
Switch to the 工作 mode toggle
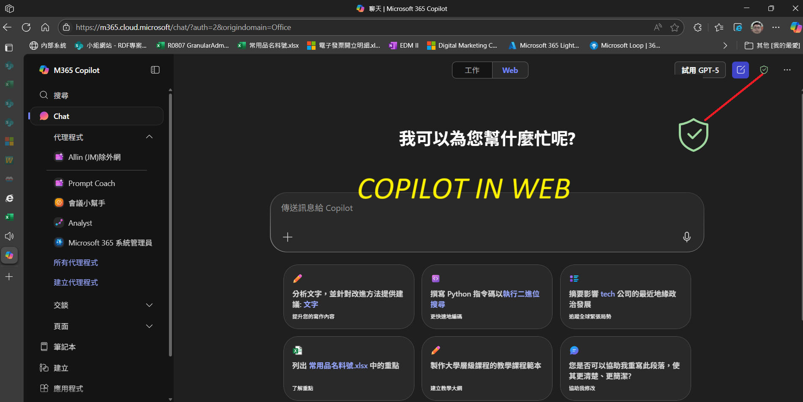coord(472,70)
